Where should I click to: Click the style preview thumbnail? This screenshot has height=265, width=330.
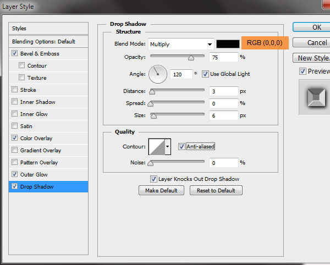[x=315, y=97]
